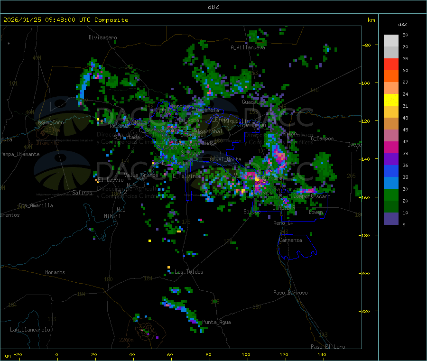Click the 'Paso_El_Loro' map label
The width and height of the screenshot is (427, 361).
(x=328, y=347)
